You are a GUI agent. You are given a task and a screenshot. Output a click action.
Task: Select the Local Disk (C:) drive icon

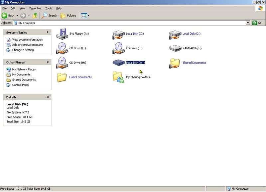click(119, 35)
